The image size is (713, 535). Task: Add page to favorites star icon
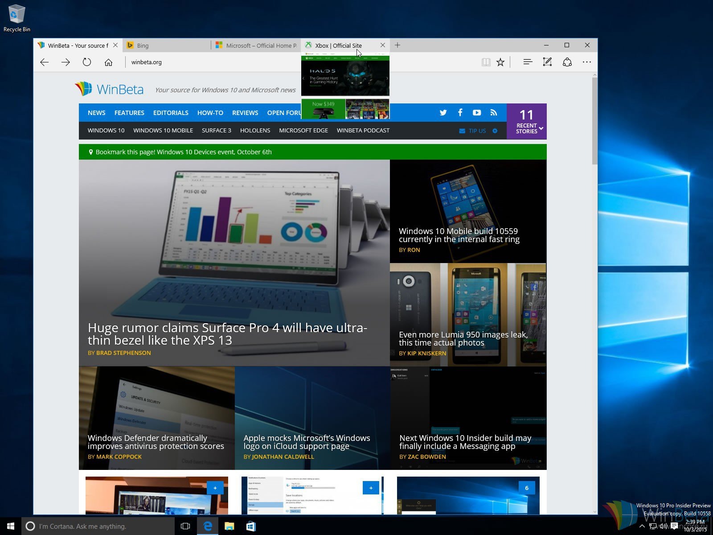click(x=500, y=62)
